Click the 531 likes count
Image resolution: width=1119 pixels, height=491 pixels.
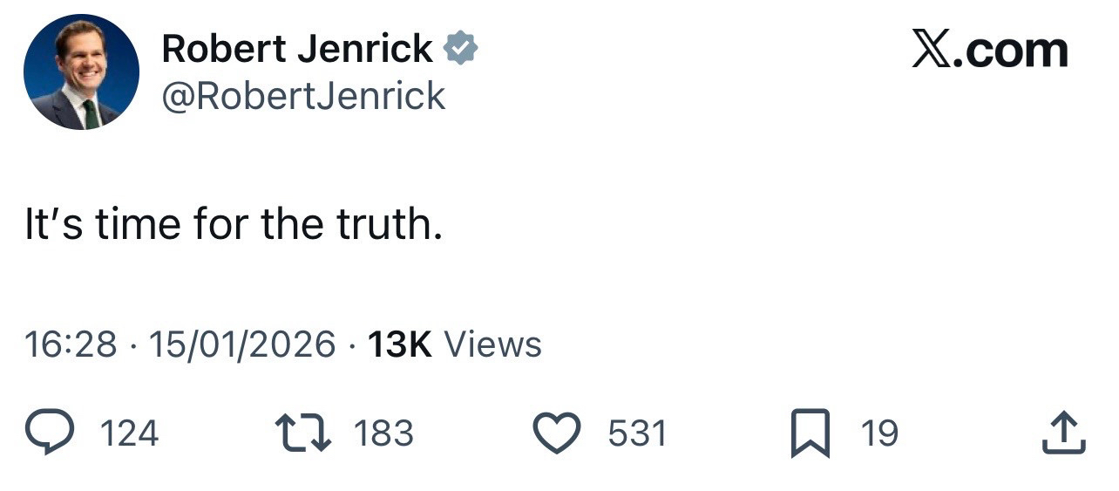[x=637, y=433]
